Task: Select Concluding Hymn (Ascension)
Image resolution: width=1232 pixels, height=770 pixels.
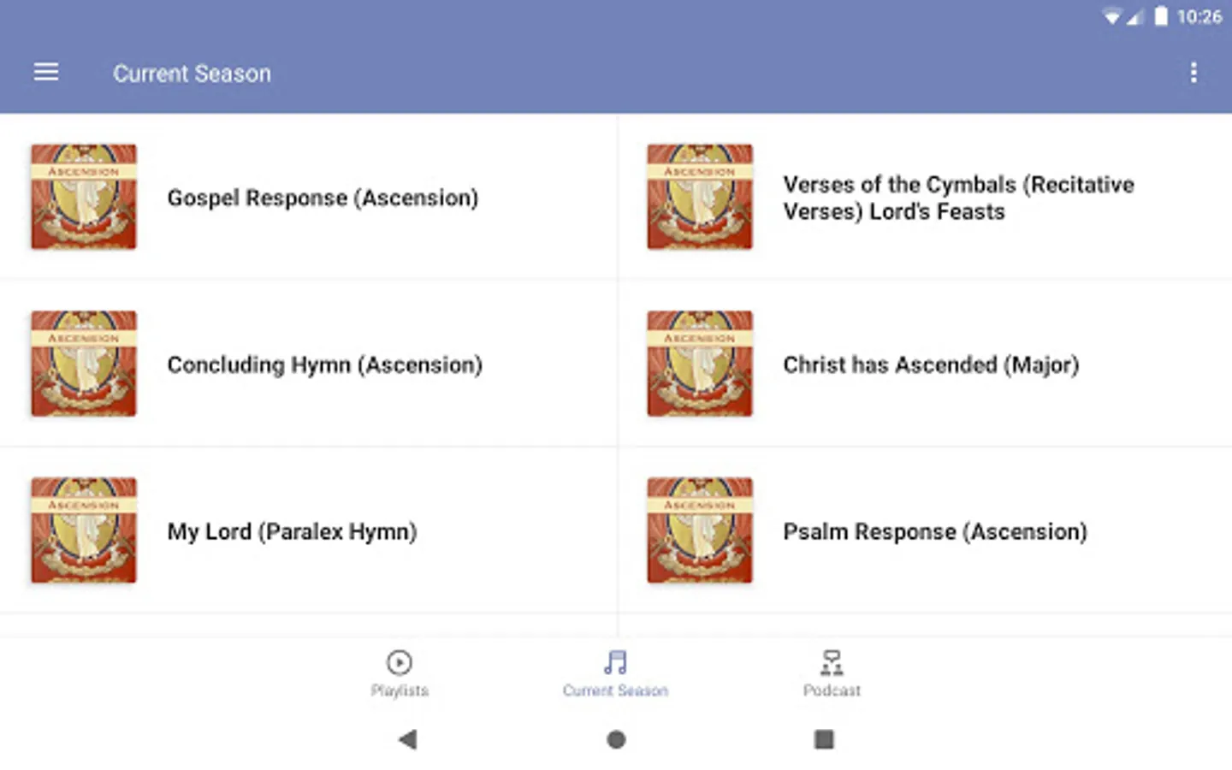Action: point(324,364)
